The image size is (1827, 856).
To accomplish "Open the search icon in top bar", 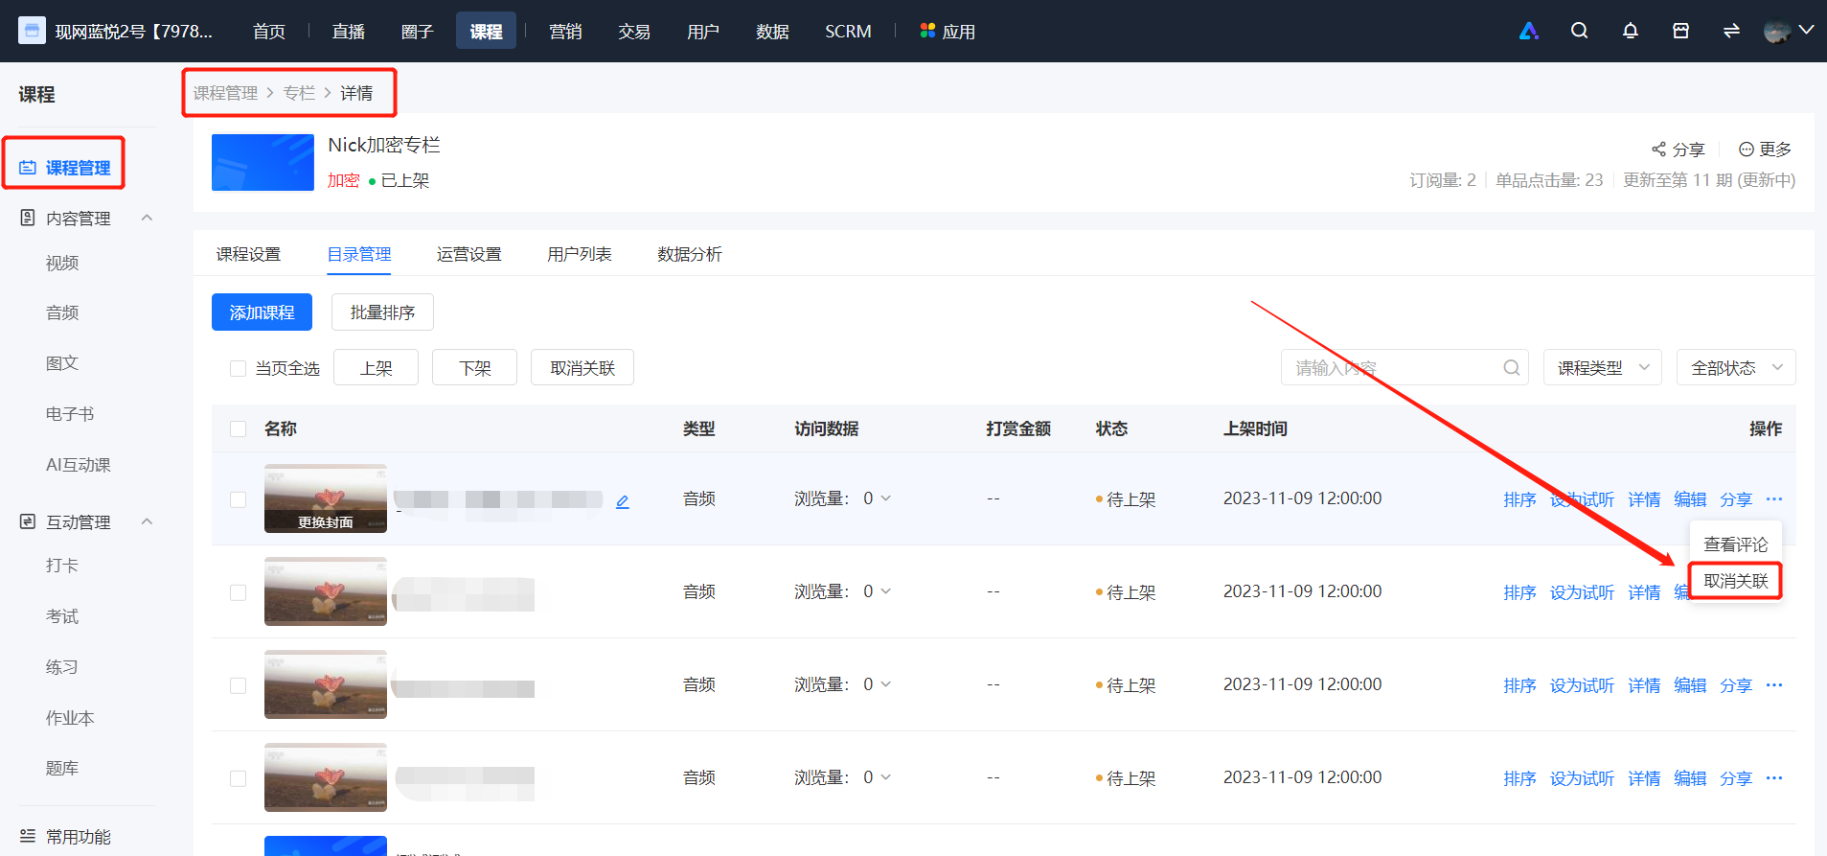I will point(1579,31).
